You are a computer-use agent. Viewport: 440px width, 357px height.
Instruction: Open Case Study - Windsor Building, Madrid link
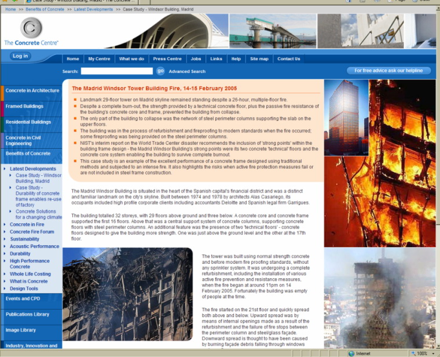pyautogui.click(x=38, y=178)
